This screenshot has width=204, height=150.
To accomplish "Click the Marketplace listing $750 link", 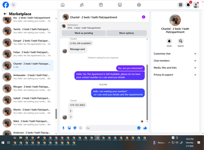I will pos(84,28).
